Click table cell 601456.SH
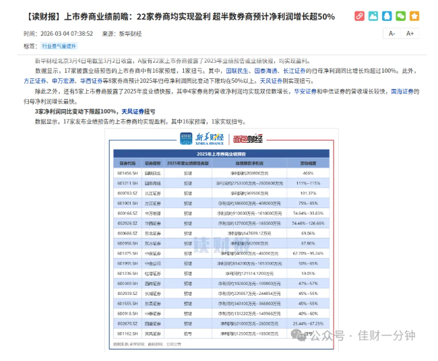The height and width of the screenshot is (361, 438). point(127,173)
